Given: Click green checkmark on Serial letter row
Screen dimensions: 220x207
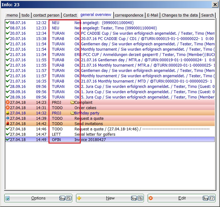Looking at the screenshot, I should click(8, 134).
